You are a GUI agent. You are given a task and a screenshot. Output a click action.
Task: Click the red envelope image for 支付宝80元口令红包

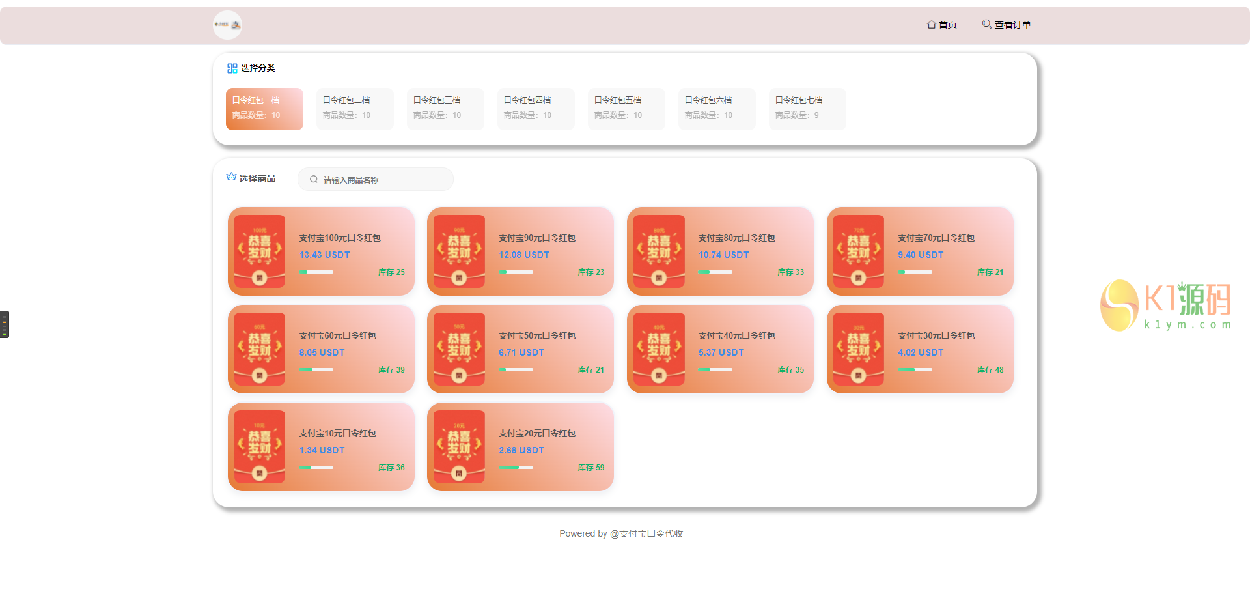659,251
